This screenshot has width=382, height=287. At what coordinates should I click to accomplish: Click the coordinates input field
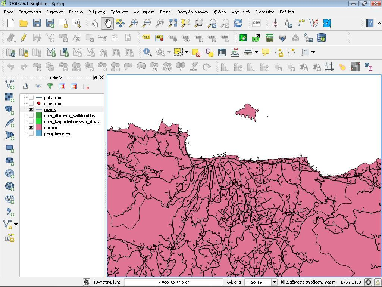tap(173, 283)
